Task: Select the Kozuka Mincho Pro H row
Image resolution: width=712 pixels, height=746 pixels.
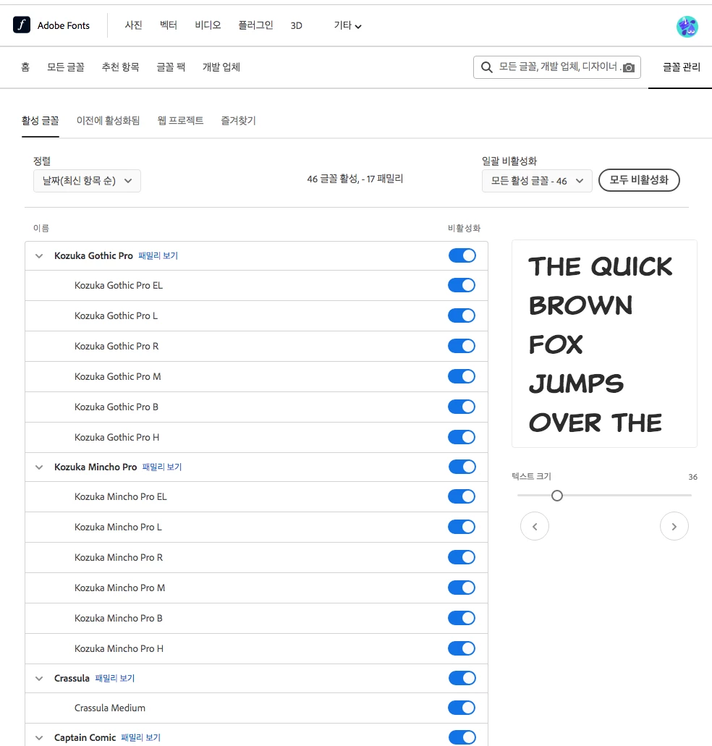Action: pyautogui.click(x=256, y=648)
